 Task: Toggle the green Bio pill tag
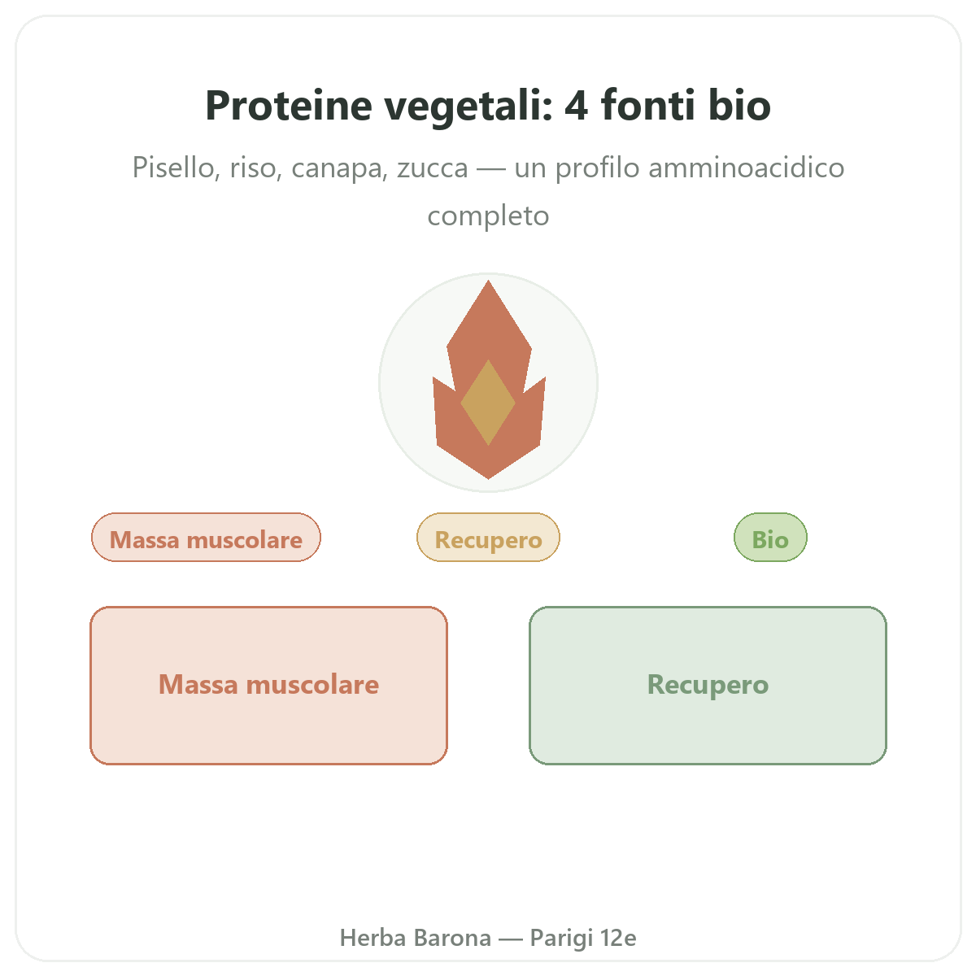point(770,538)
